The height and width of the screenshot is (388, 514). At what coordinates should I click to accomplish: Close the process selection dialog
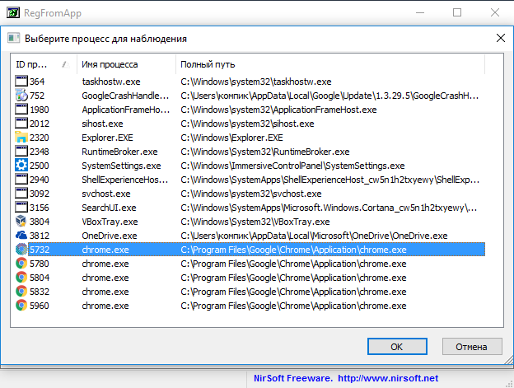click(x=501, y=38)
